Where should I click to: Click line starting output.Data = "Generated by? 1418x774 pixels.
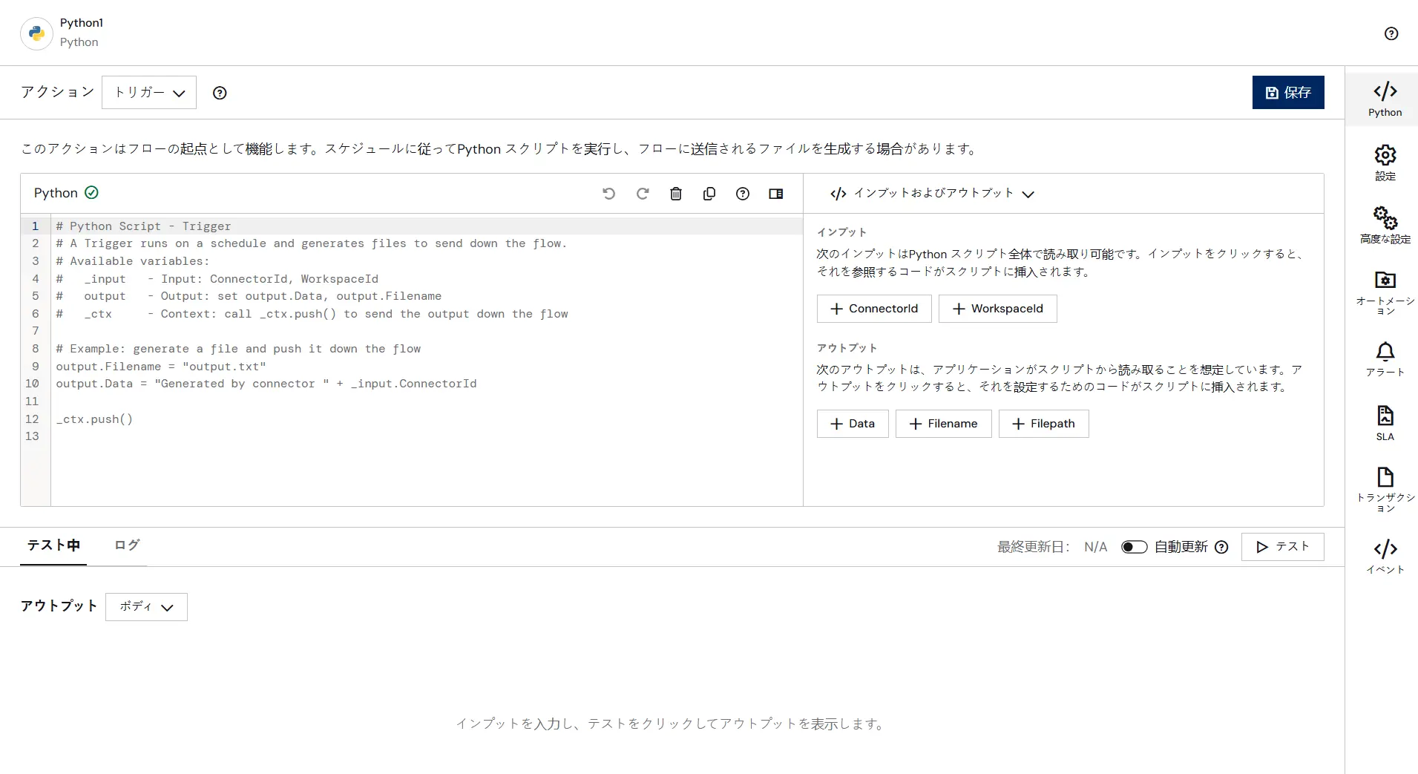pos(266,384)
